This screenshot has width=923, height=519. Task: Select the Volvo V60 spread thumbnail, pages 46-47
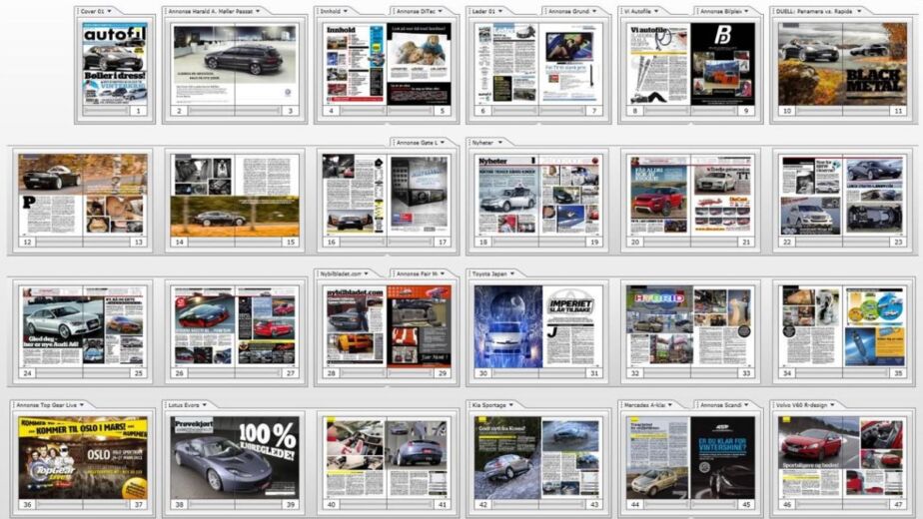click(843, 458)
